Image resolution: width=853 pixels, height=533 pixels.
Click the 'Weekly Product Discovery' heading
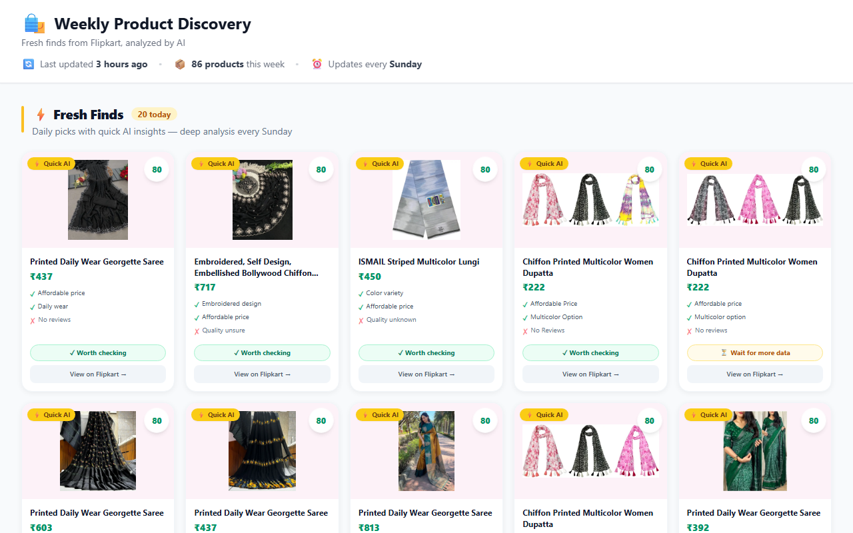[153, 24]
